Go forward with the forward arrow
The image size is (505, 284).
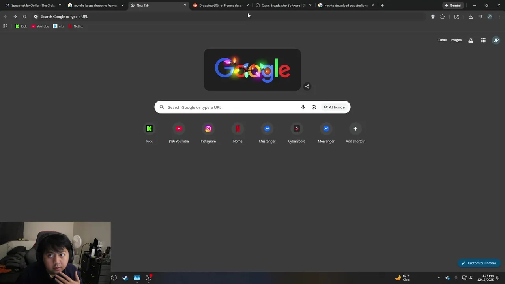[x=15, y=17]
